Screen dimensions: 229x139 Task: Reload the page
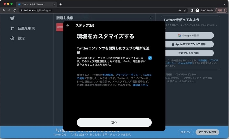tap(15, 10)
